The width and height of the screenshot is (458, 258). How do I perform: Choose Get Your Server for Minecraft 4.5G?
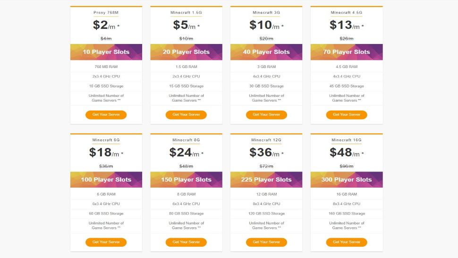346,115
